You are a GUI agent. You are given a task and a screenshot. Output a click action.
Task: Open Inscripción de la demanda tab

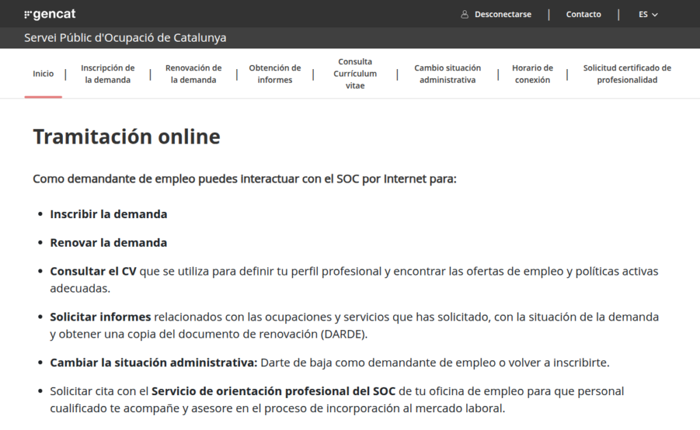click(x=107, y=74)
